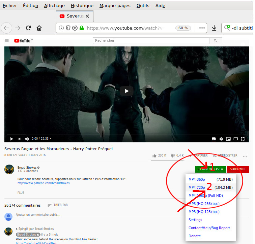
Task: Open the YouTube hamburger guide menu
Action: (x=7, y=41)
